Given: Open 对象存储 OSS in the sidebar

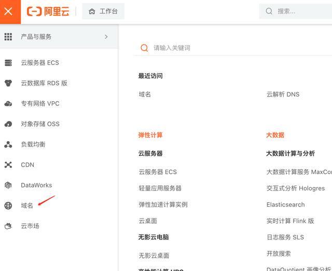Looking at the screenshot, I should [40, 124].
